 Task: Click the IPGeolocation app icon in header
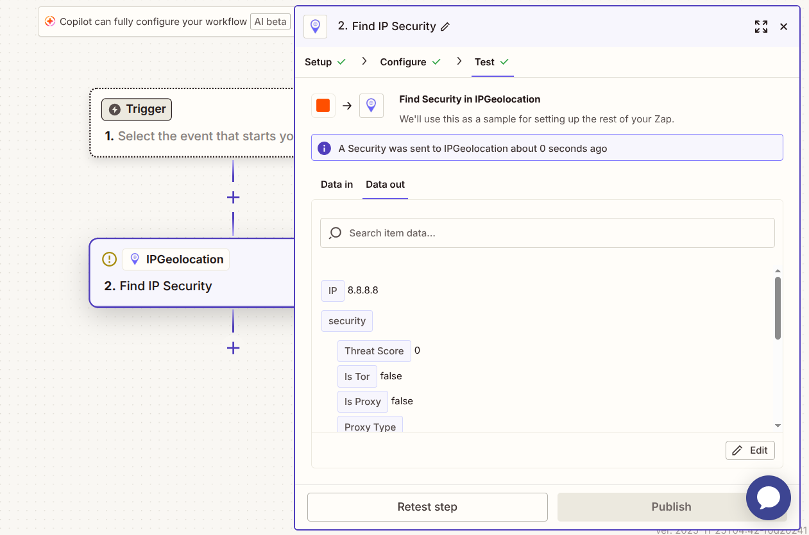(x=315, y=26)
